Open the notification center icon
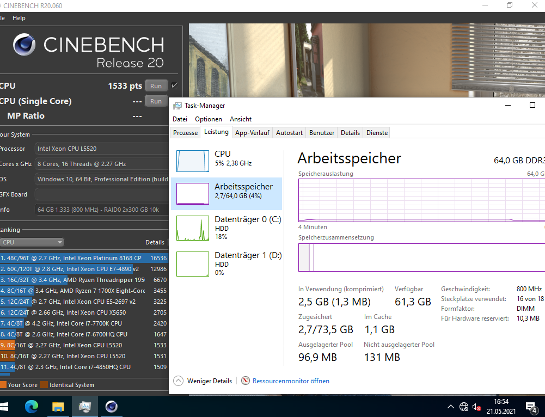The height and width of the screenshot is (417, 545). click(x=531, y=407)
